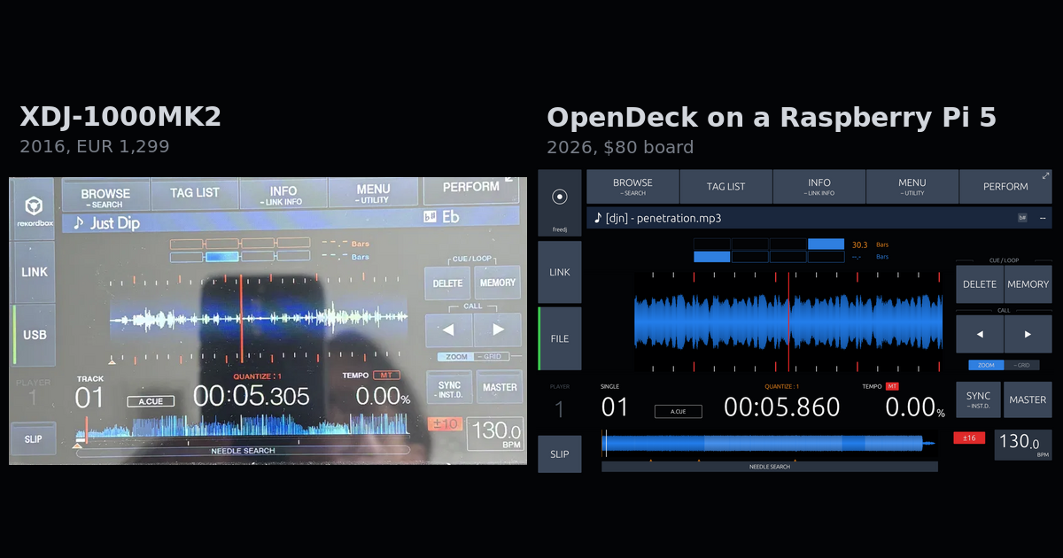Call previous cue arrow on the XDJ-1000MK2
This screenshot has height=558, width=1063.
pyautogui.click(x=448, y=329)
